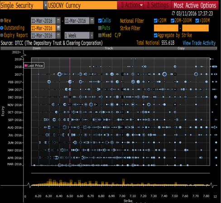This screenshot has height=203, width=221.
Task: Open calendar icon beside first New date
Action: [x=58, y=21]
